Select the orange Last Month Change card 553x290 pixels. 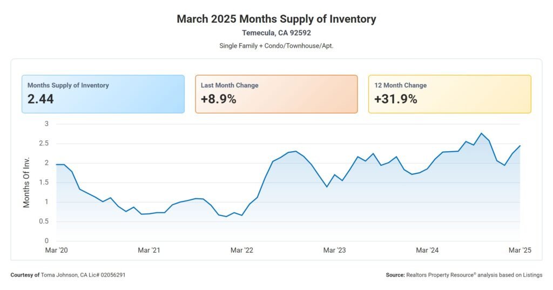tap(276, 94)
